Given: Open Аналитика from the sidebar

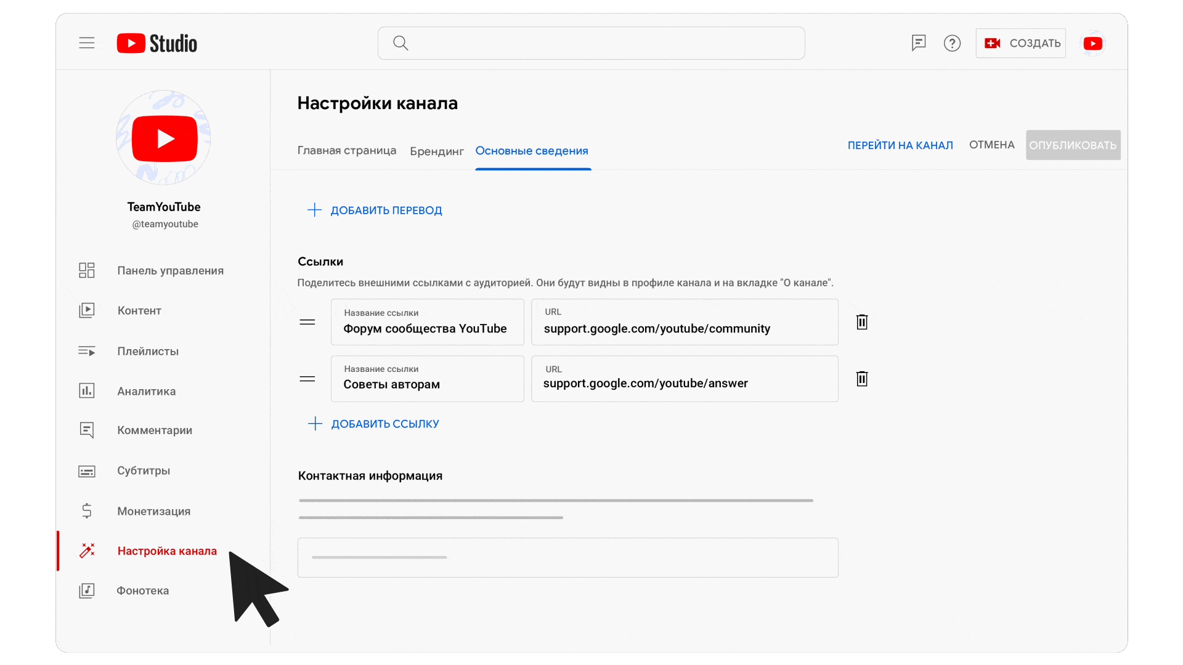Looking at the screenshot, I should pyautogui.click(x=146, y=391).
